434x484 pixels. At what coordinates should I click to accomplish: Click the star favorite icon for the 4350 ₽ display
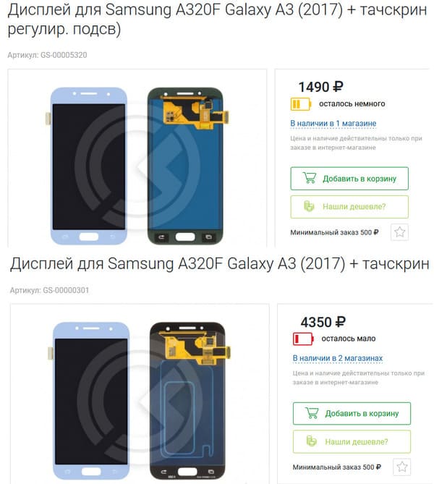pyautogui.click(x=402, y=467)
